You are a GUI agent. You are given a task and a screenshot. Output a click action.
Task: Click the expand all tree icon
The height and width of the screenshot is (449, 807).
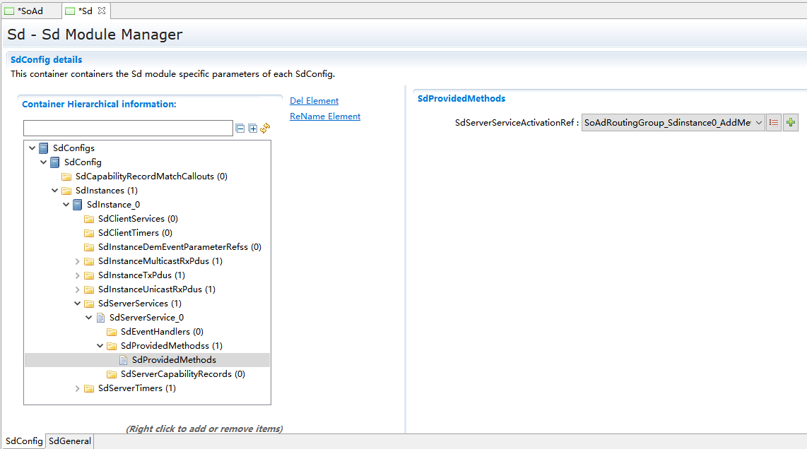click(253, 128)
